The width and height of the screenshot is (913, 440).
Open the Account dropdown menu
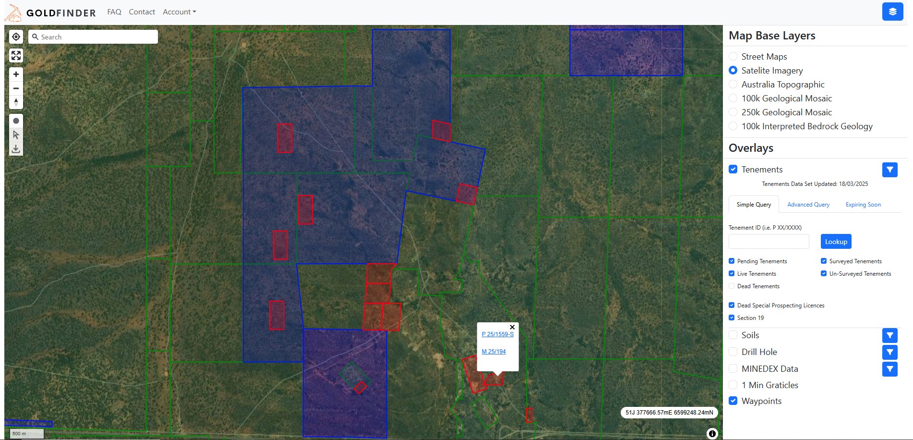click(179, 12)
